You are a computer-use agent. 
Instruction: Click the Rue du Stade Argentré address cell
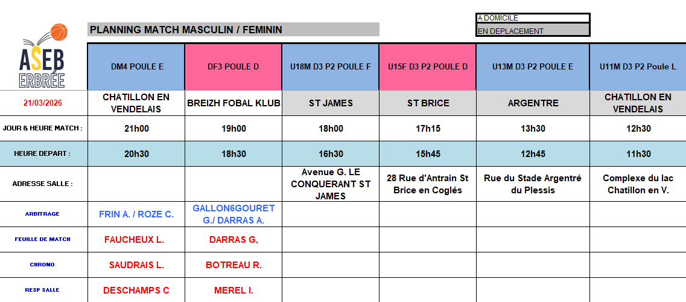(x=533, y=184)
